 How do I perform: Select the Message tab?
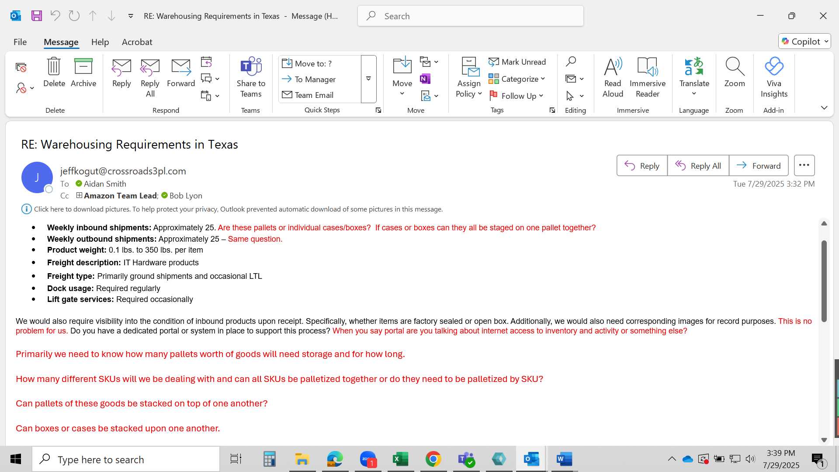pos(61,42)
